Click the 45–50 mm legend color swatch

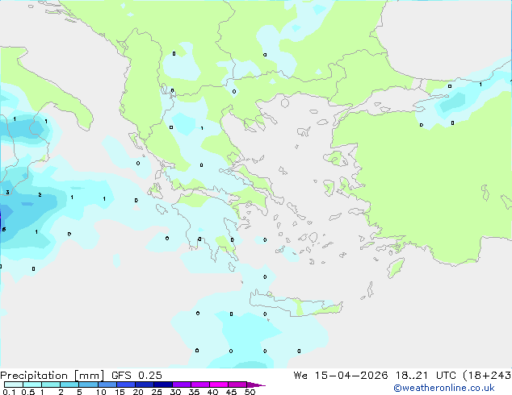click(237, 385)
